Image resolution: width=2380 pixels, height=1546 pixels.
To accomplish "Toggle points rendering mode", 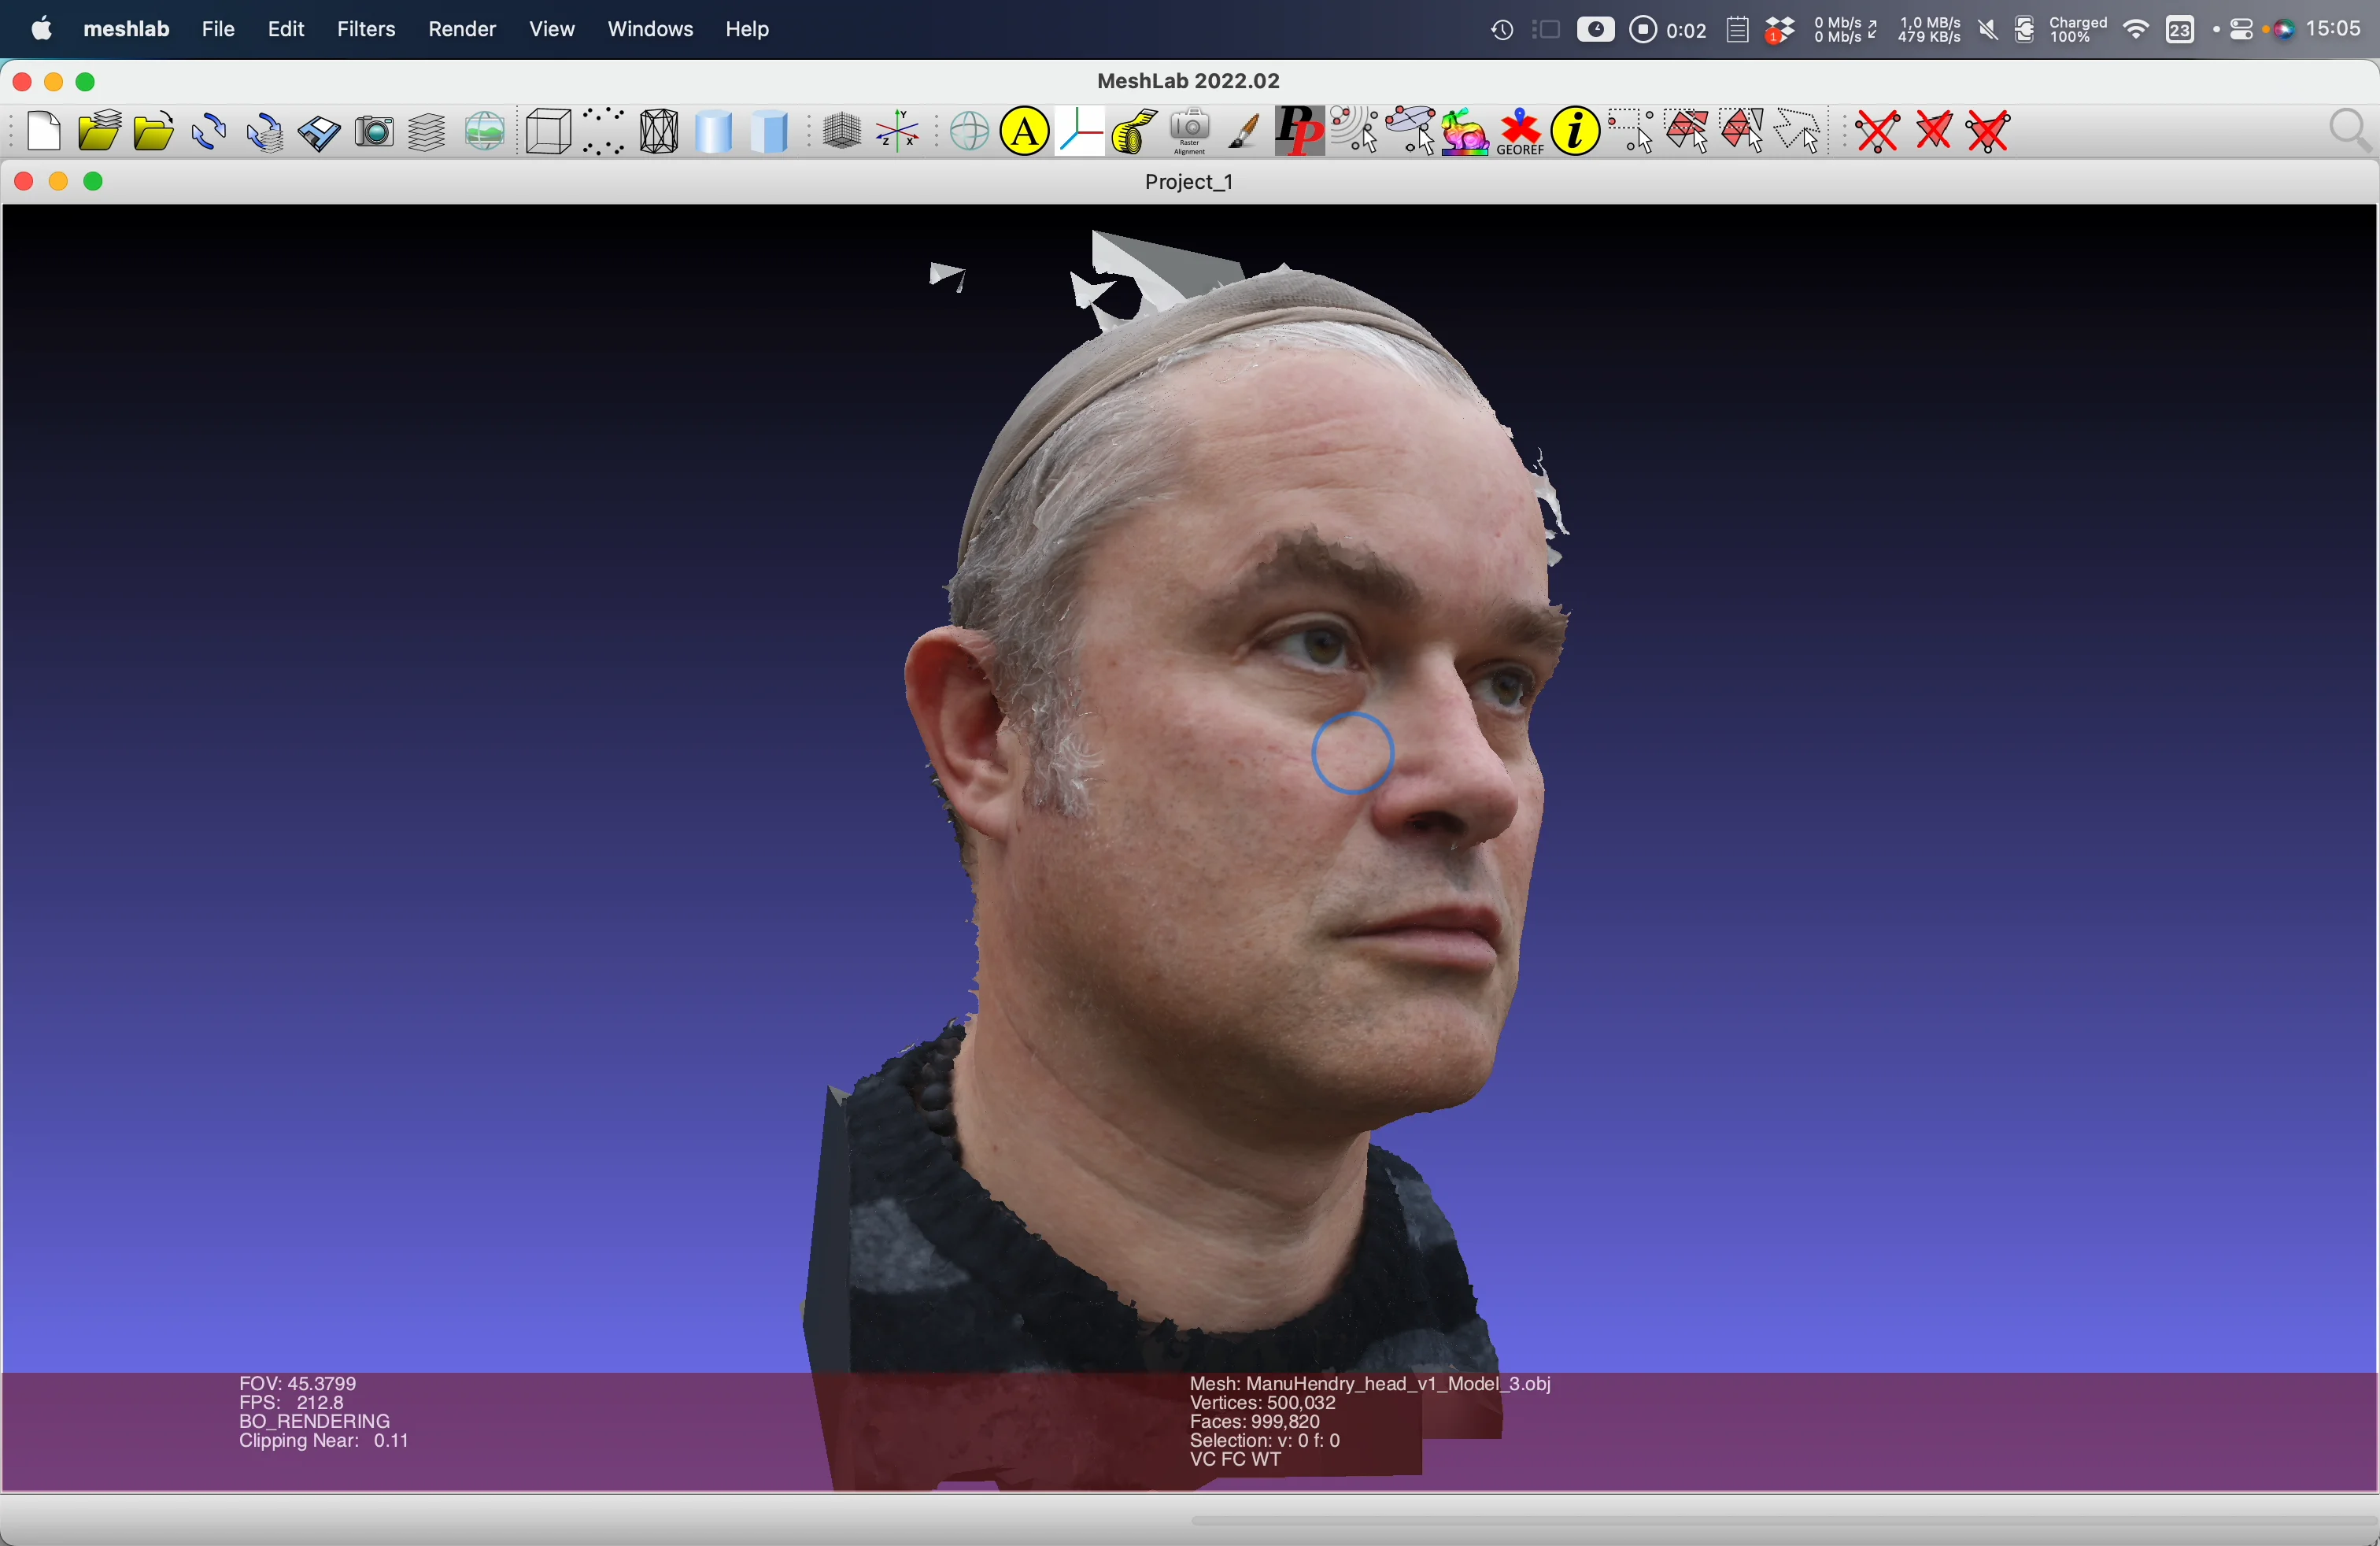I will pyautogui.click(x=604, y=132).
